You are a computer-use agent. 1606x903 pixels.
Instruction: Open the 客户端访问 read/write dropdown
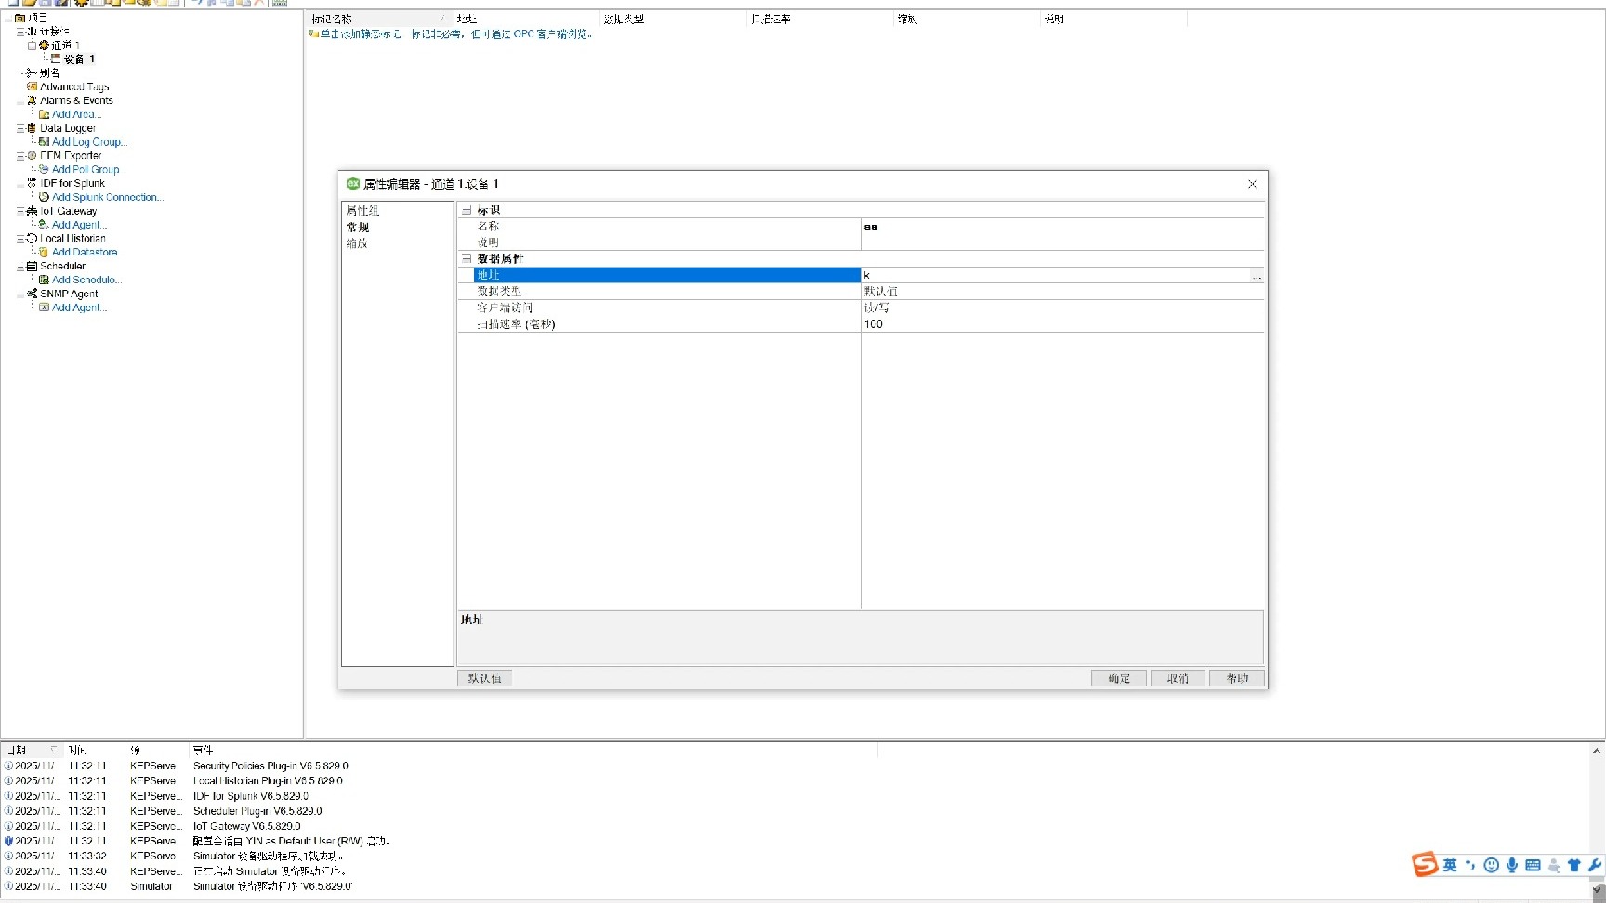point(1062,308)
